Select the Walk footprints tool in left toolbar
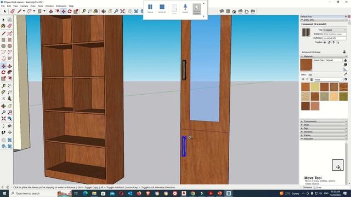This screenshot has height=197, width=351. point(3,132)
